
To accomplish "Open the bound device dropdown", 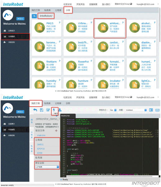I will pyautogui.click(x=47, y=167).
